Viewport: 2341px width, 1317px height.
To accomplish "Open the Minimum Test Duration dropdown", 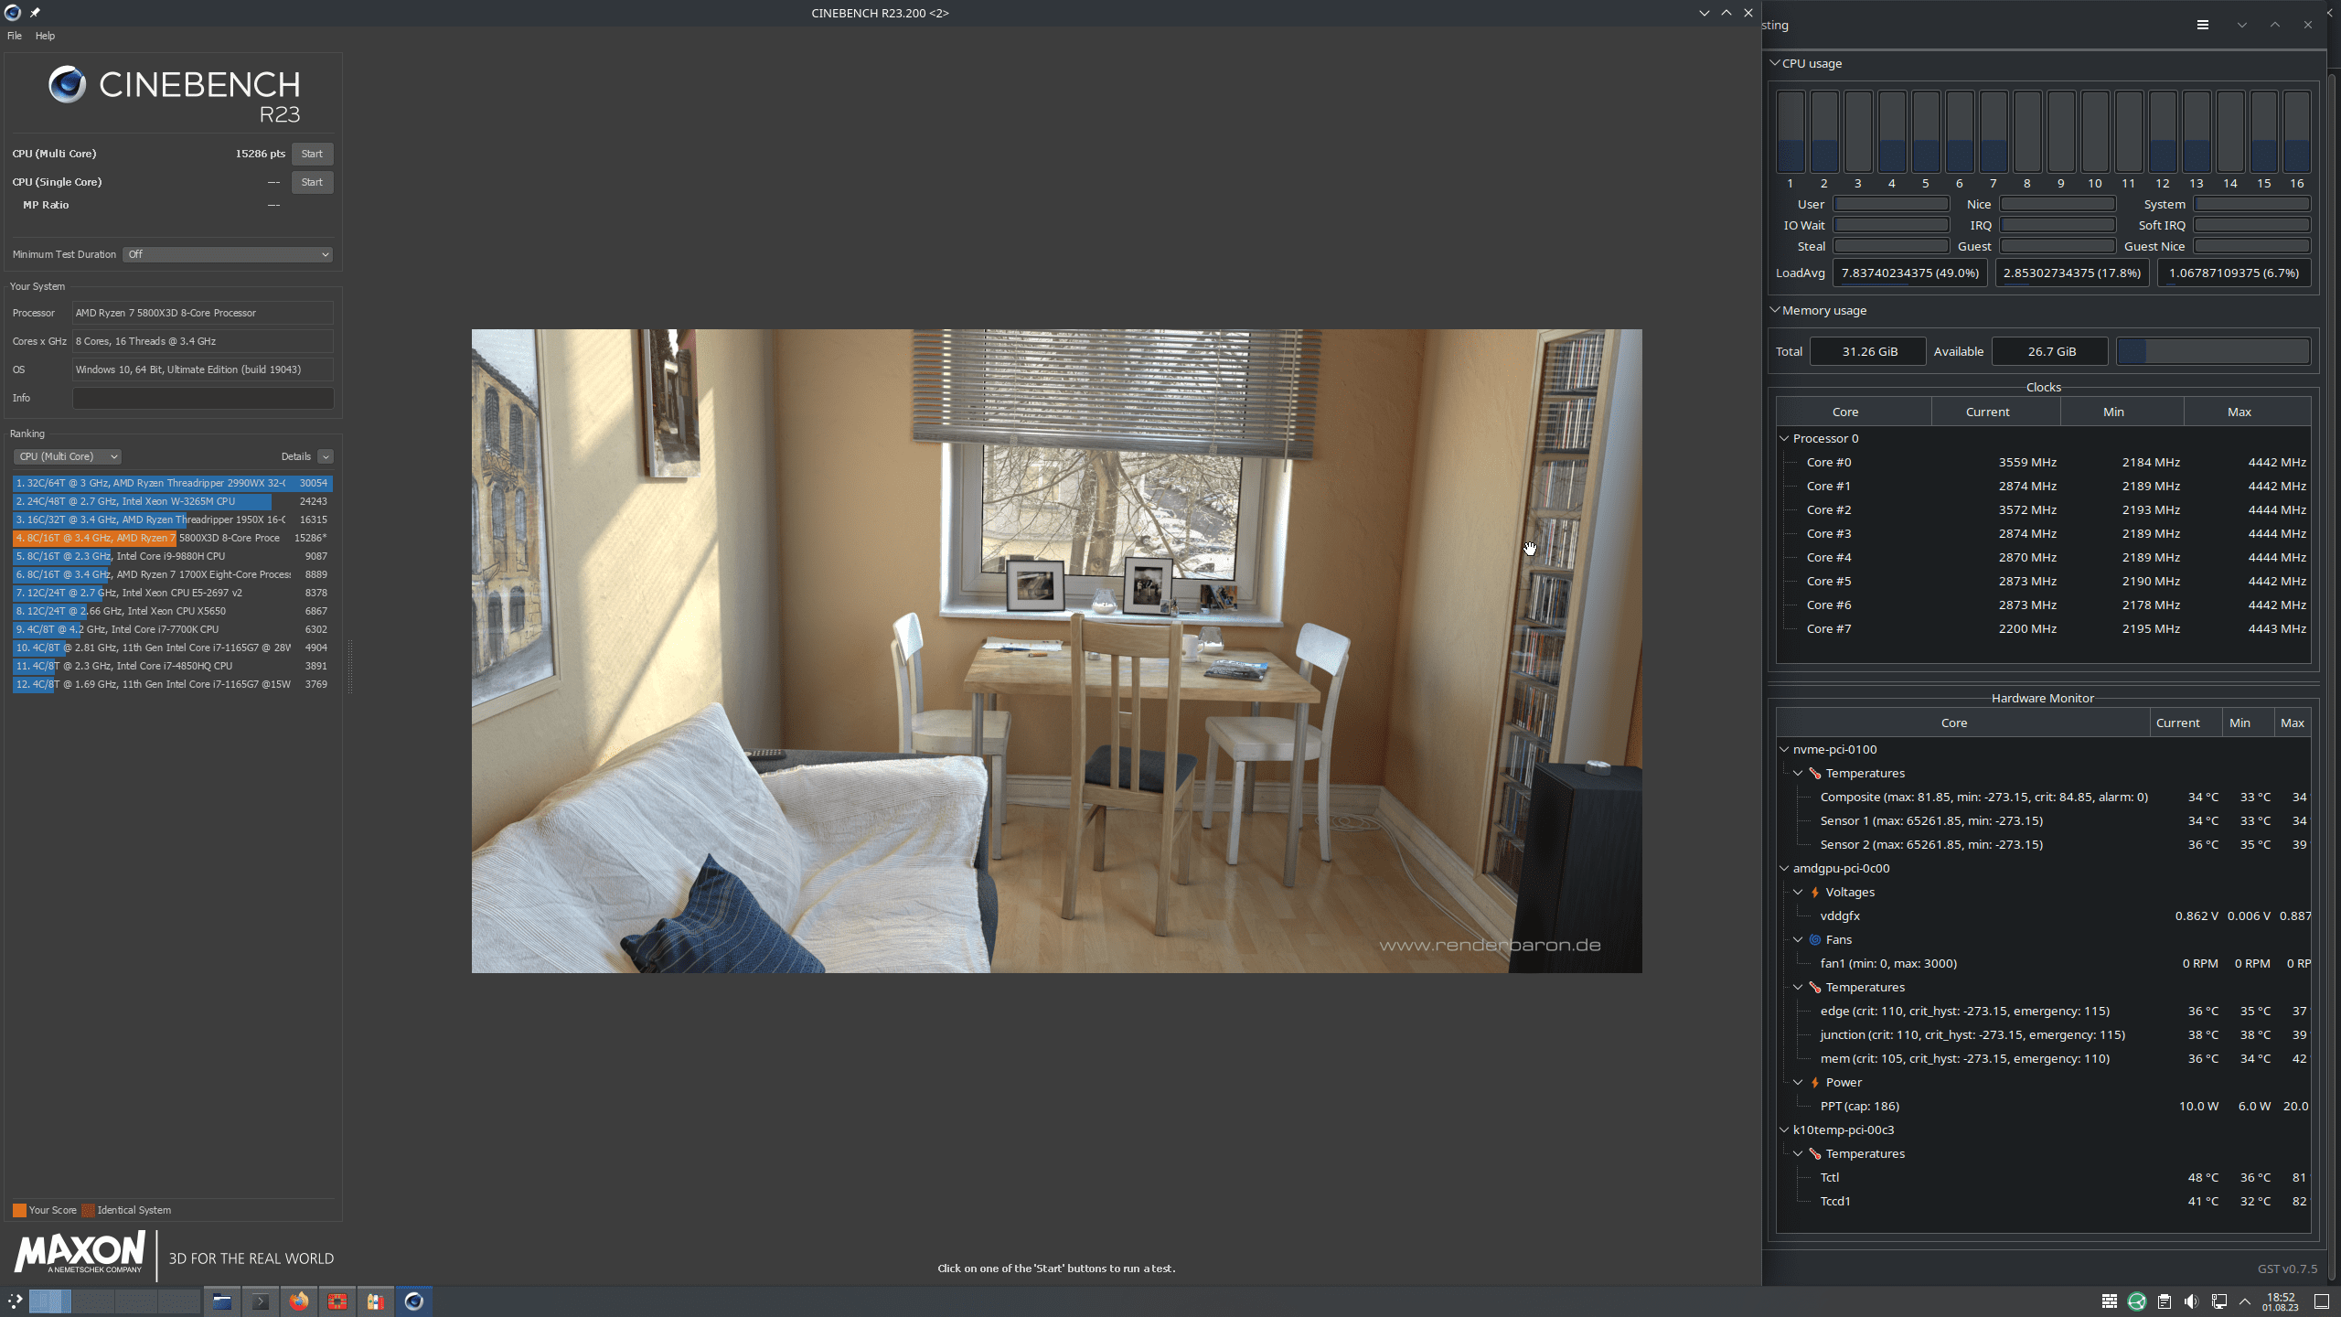I will click(x=228, y=254).
